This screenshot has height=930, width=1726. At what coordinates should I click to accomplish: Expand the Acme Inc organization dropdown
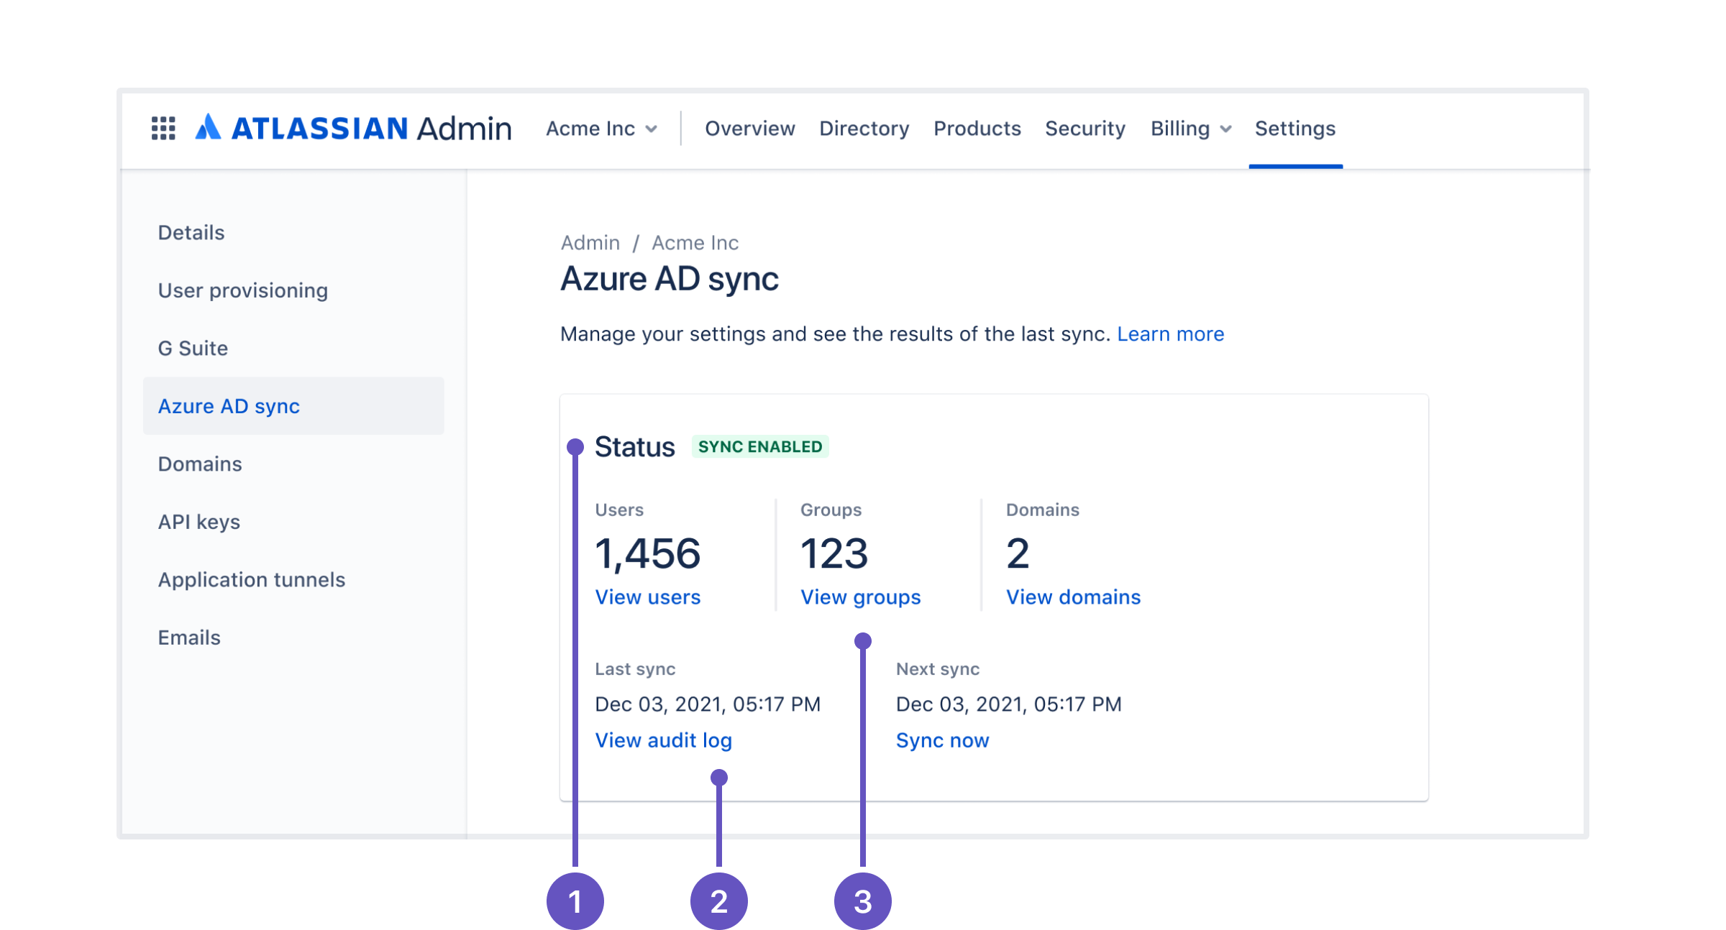point(601,129)
